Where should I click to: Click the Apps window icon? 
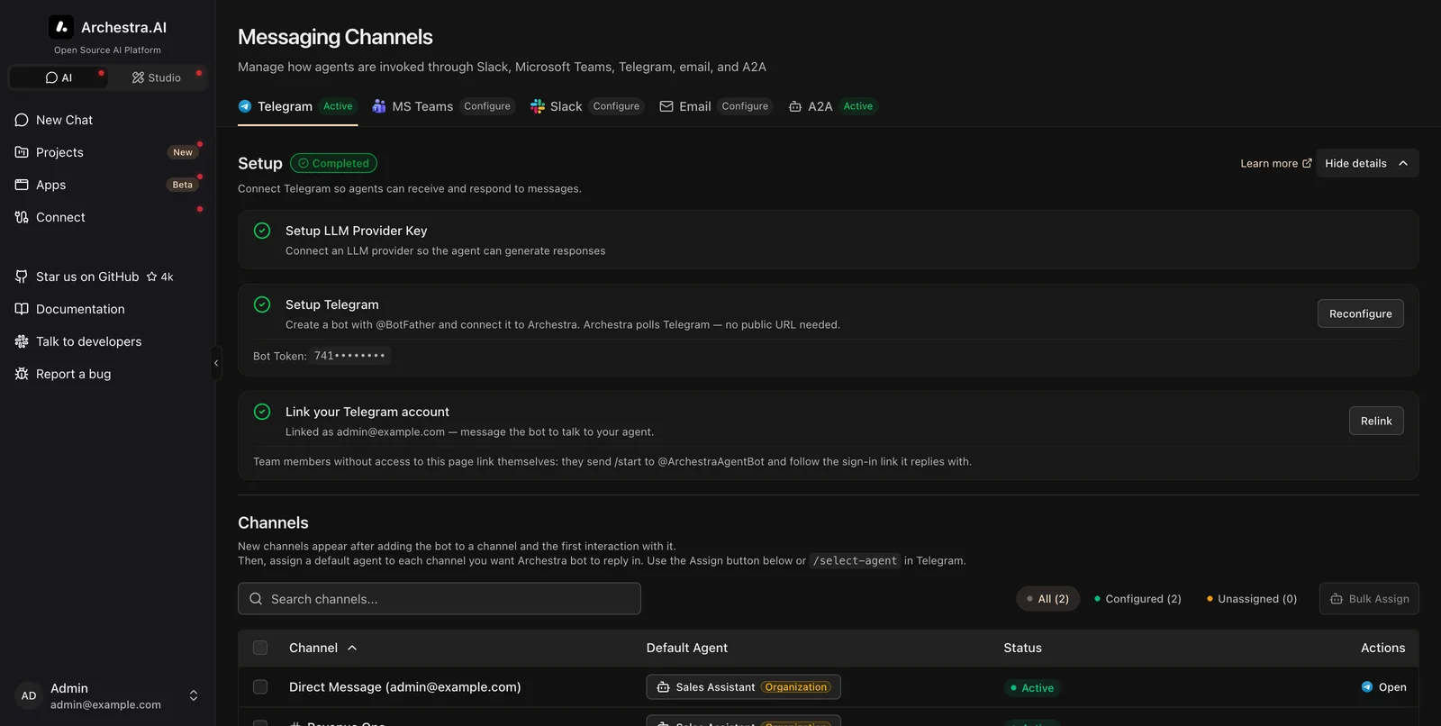click(x=22, y=185)
